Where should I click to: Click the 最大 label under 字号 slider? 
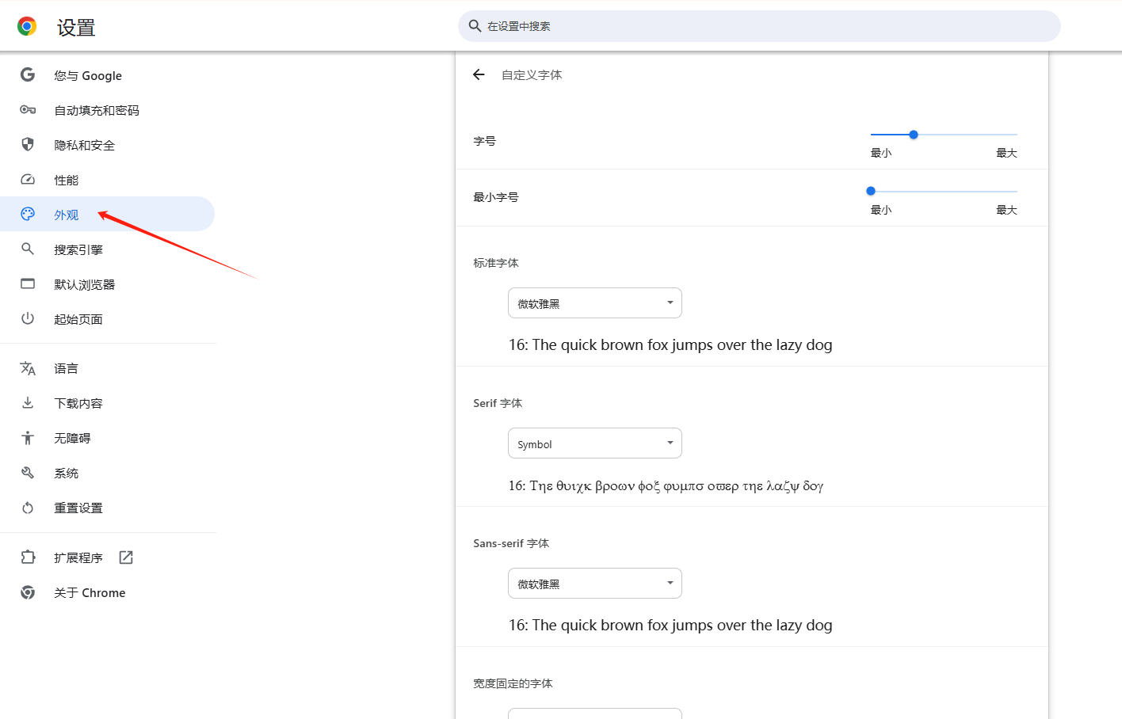(x=1006, y=153)
